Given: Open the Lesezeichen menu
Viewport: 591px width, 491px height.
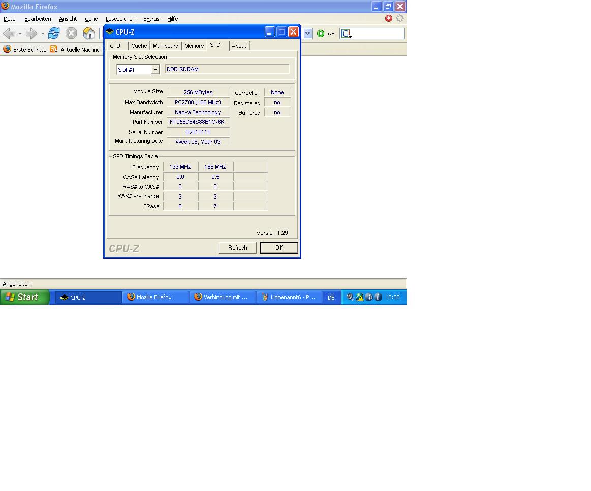Looking at the screenshot, I should coord(120,19).
